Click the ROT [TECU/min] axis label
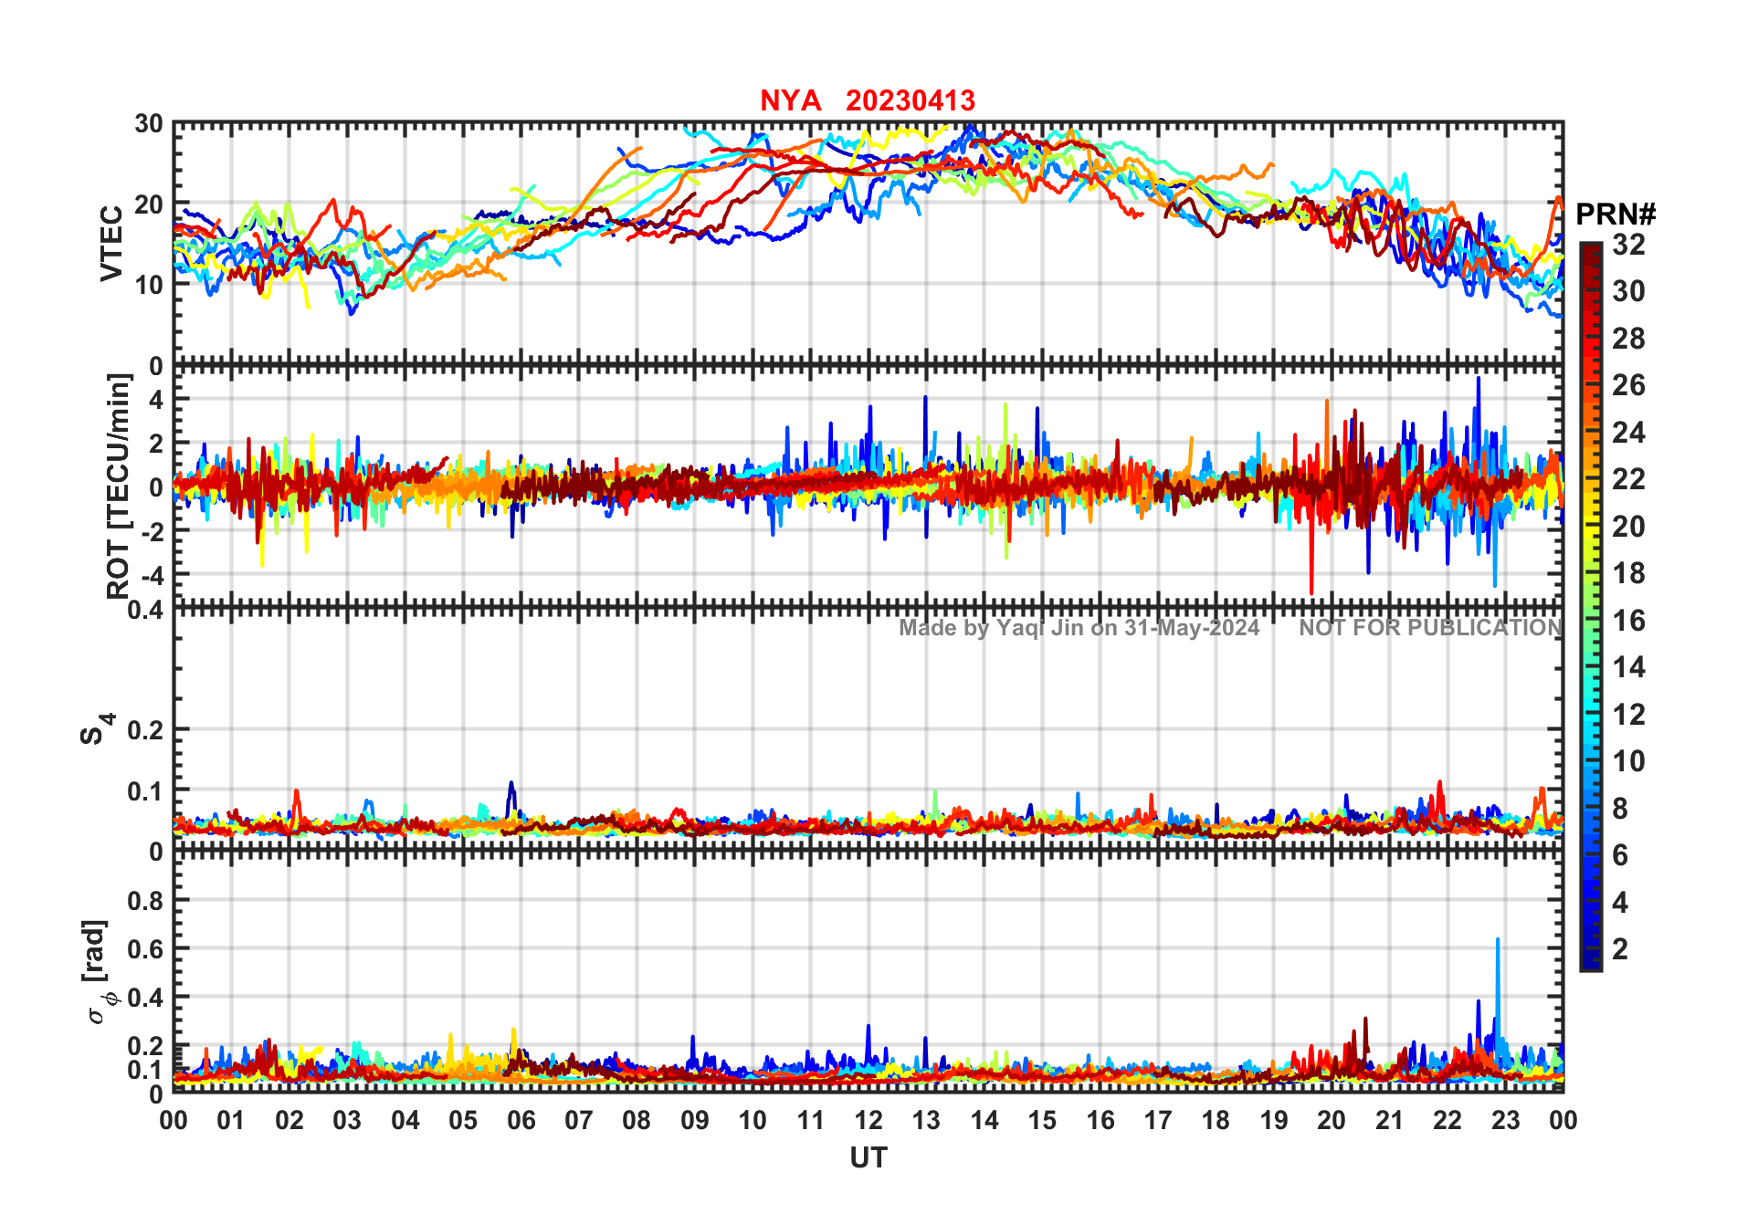The height and width of the screenshot is (1214, 1737). [x=119, y=486]
